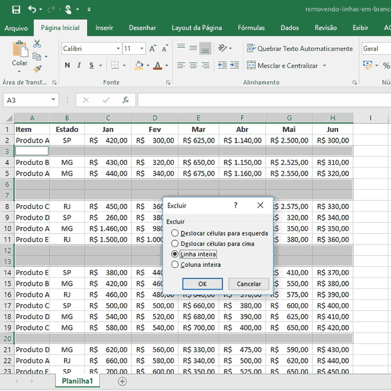This screenshot has height=391, width=391.
Task: Select the Planilha1 sheet tab
Action: pyautogui.click(x=78, y=381)
